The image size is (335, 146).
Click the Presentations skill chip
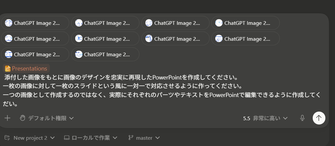26,69
